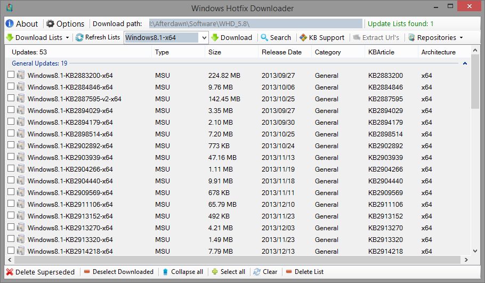Click the Repositories icon
Viewport: 485px width, 283px height.
411,37
